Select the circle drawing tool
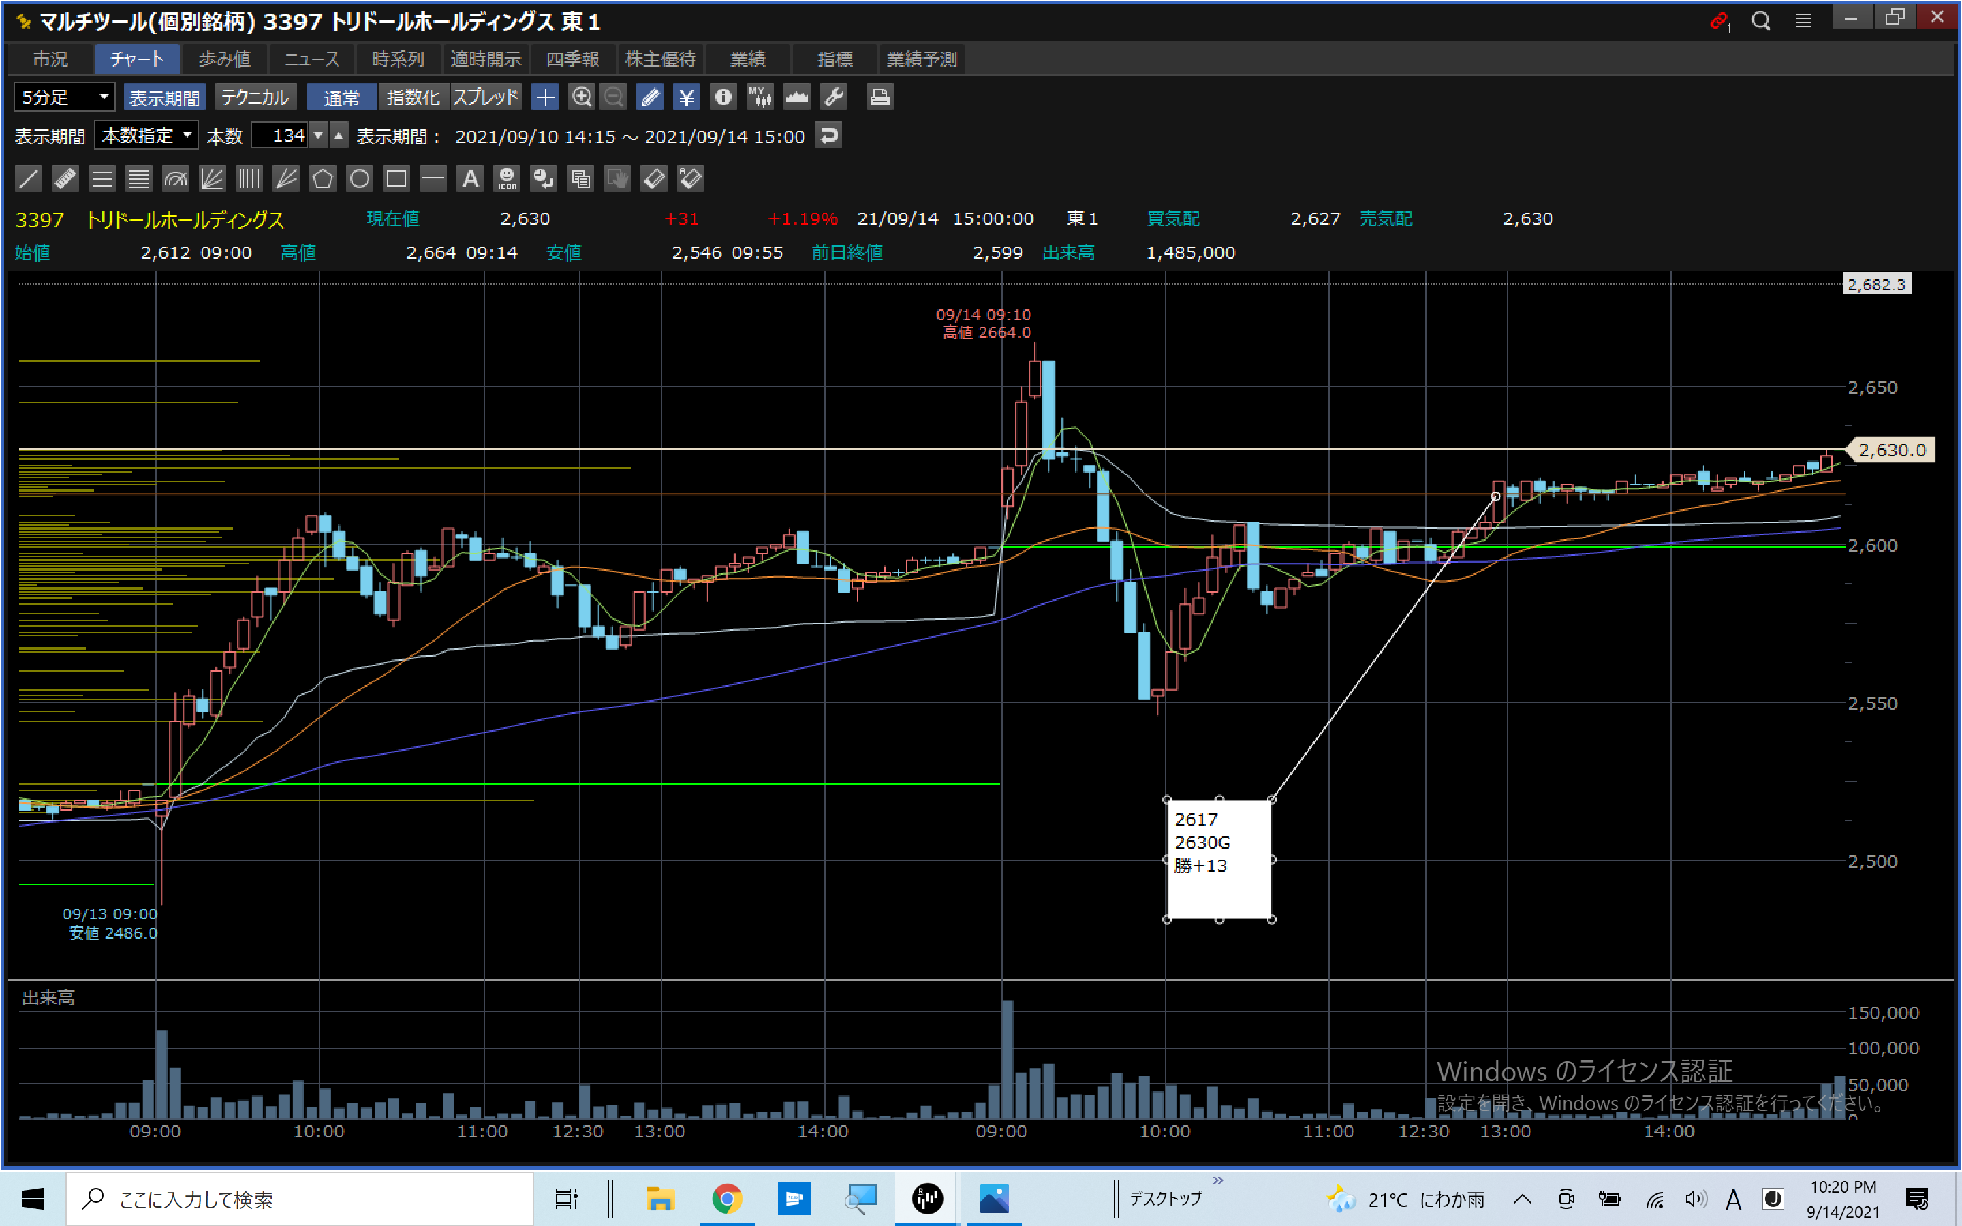The width and height of the screenshot is (1962, 1226). pos(359,178)
